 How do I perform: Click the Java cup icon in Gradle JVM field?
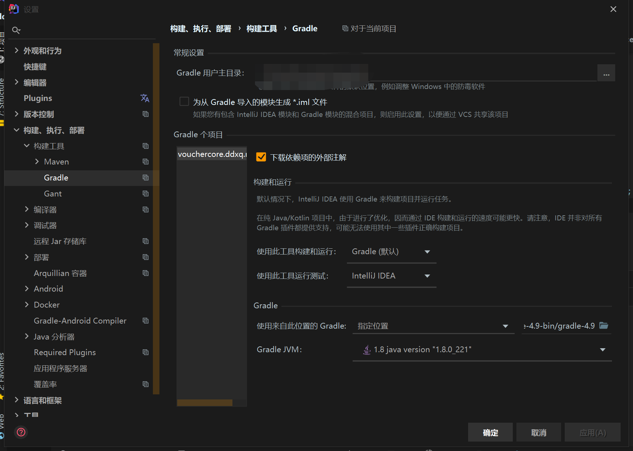367,349
